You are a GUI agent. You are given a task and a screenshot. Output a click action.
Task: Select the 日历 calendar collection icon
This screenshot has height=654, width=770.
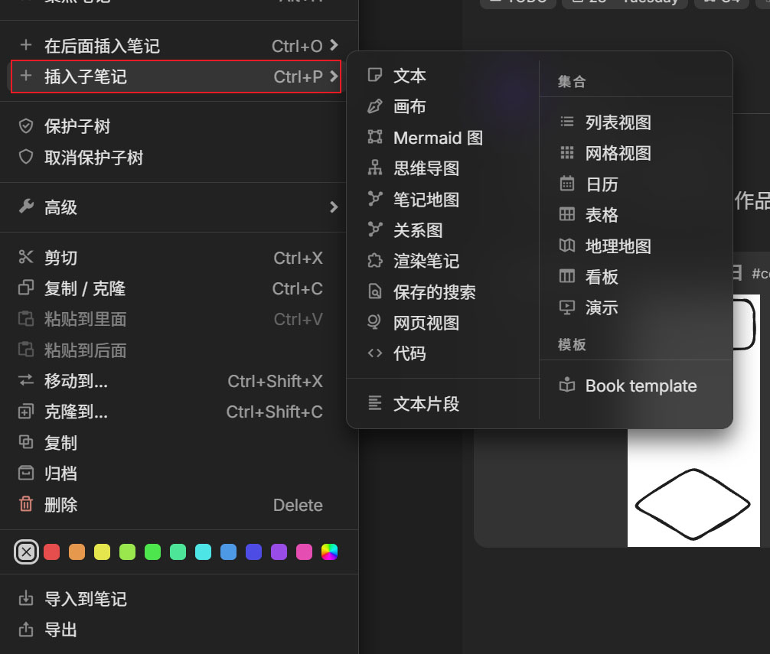tap(567, 184)
